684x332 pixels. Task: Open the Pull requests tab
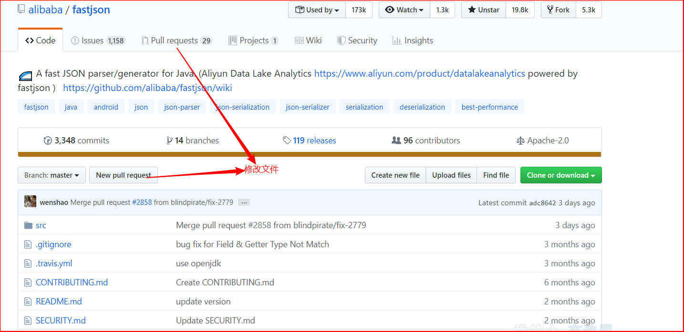176,40
